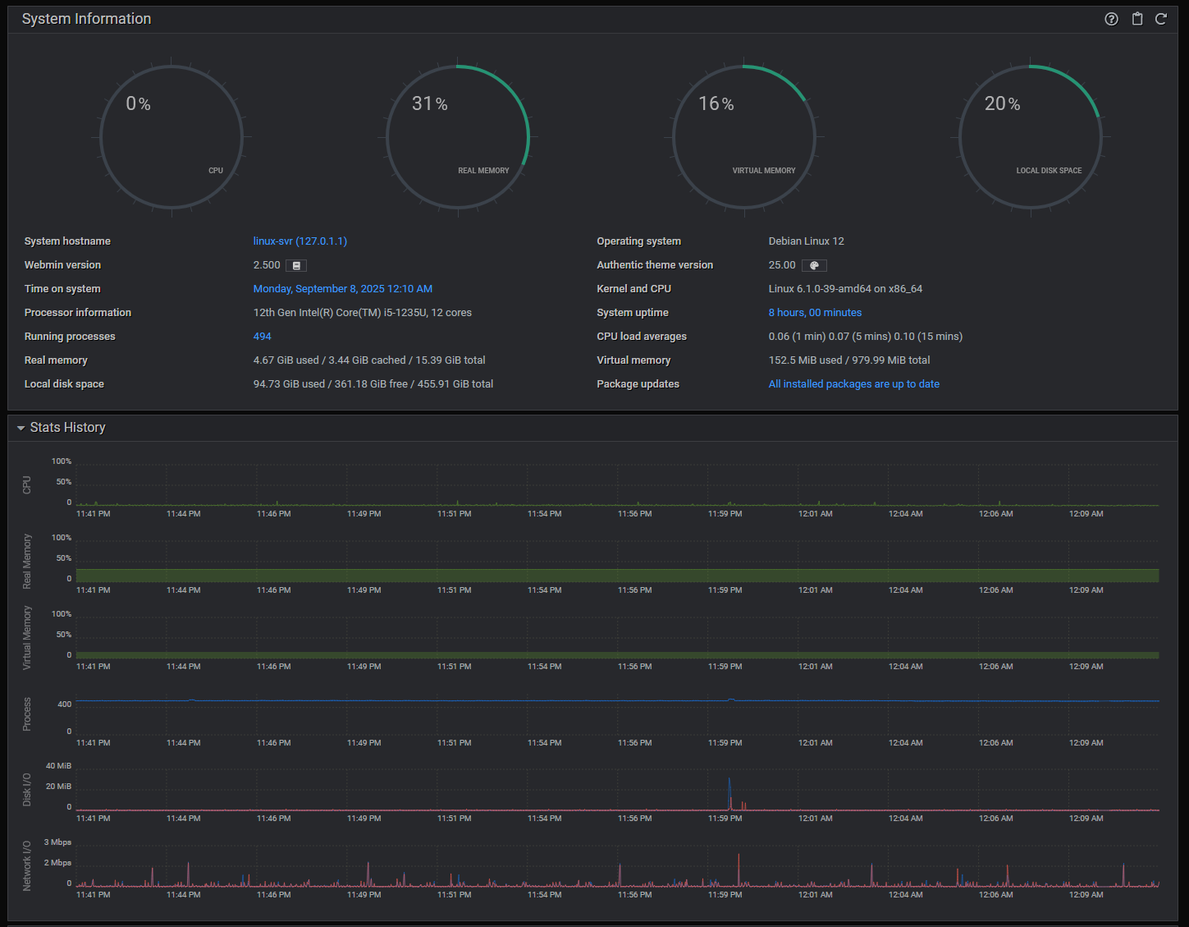Click the clipboard copy icon in header
The width and height of the screenshot is (1189, 927).
coord(1137,19)
